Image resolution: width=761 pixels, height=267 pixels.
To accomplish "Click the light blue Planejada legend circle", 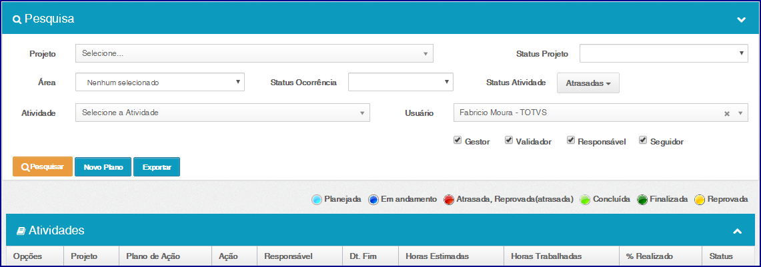I will tap(317, 200).
